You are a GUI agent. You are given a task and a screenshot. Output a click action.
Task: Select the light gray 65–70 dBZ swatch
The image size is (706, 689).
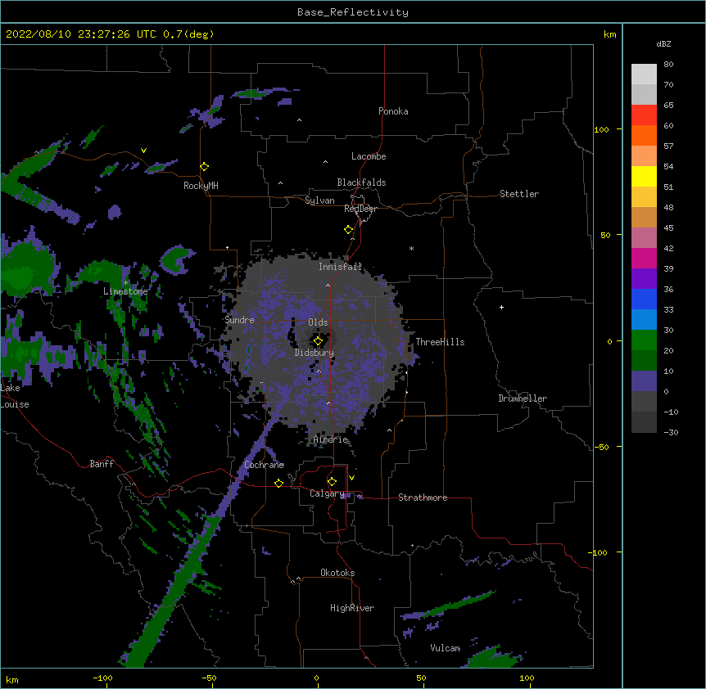click(644, 94)
